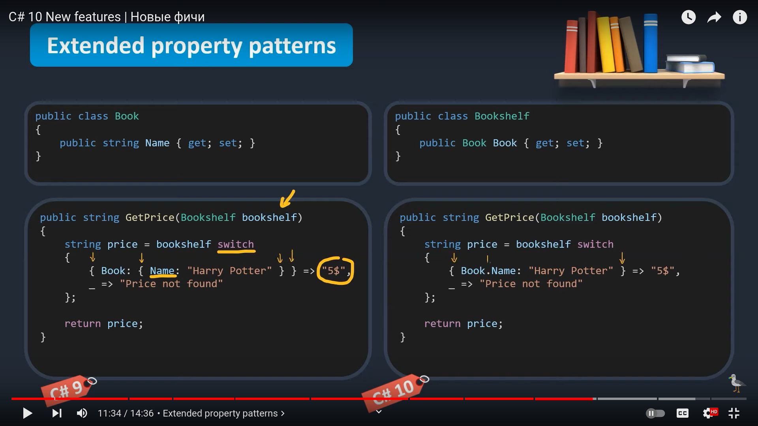This screenshot has height=426, width=758.
Task: Click the Extended property patterns slide heading
Action: point(191,45)
